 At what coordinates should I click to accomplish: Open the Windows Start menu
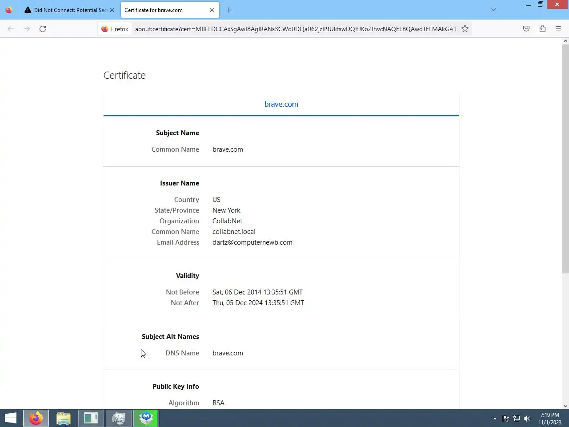coord(11,418)
